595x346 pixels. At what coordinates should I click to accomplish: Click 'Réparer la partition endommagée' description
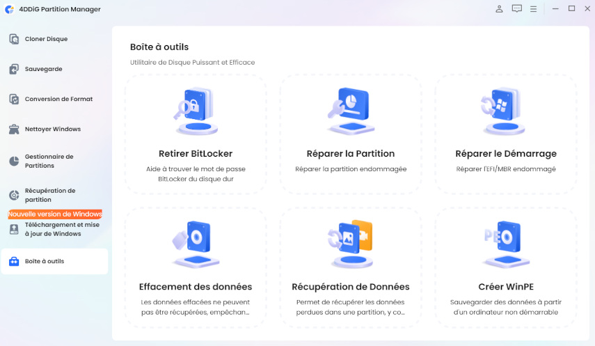tap(351, 169)
